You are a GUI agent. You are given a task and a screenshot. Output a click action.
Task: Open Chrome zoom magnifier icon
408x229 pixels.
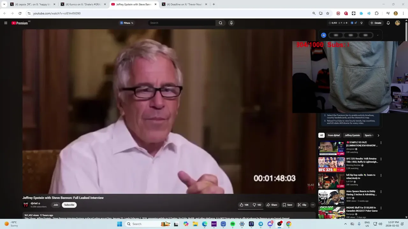coord(314,13)
